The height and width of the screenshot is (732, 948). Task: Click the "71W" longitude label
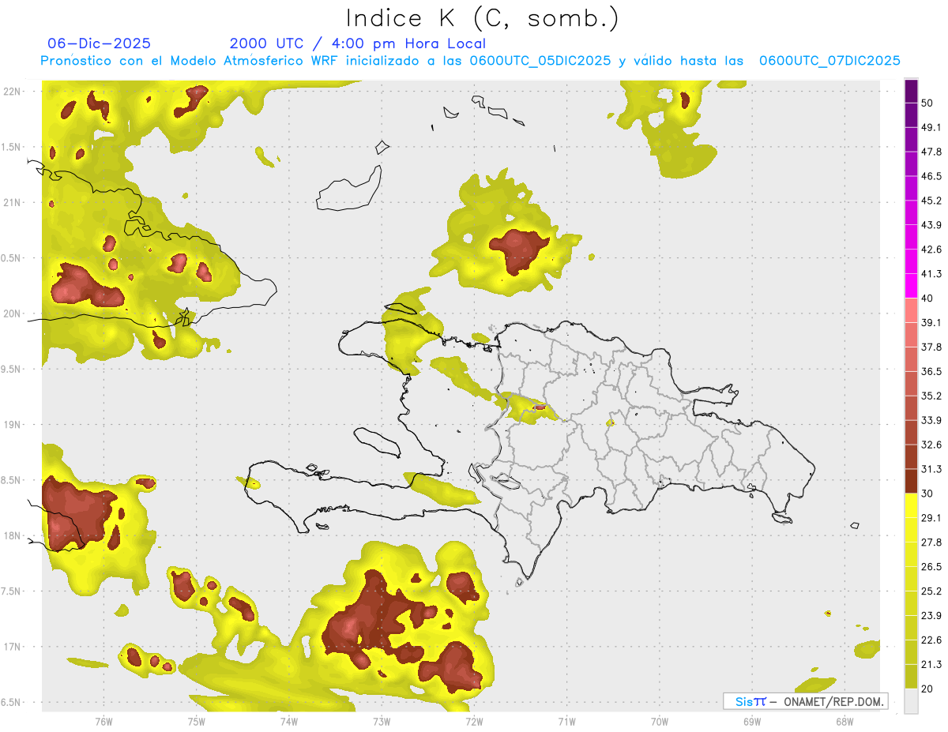(x=566, y=722)
